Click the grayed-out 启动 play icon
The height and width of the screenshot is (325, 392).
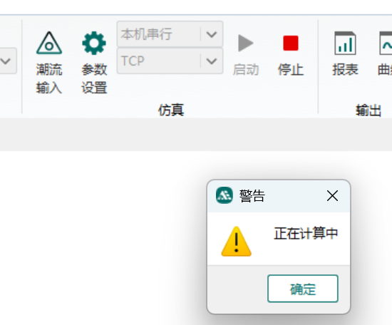pyautogui.click(x=246, y=43)
